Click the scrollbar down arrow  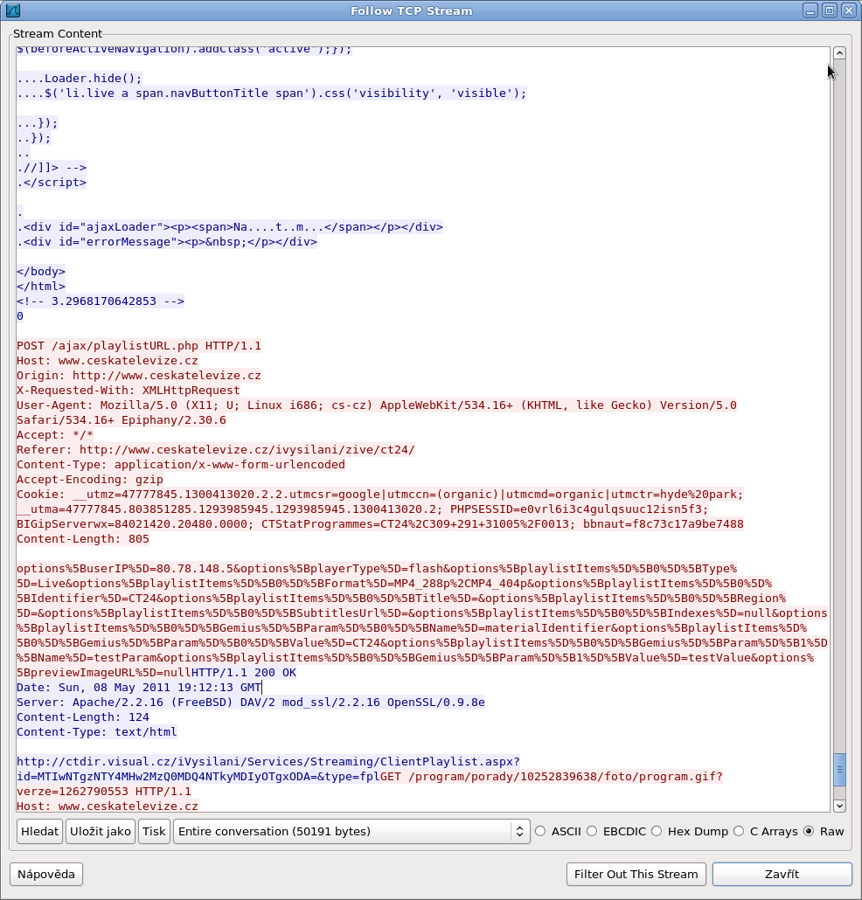(839, 806)
